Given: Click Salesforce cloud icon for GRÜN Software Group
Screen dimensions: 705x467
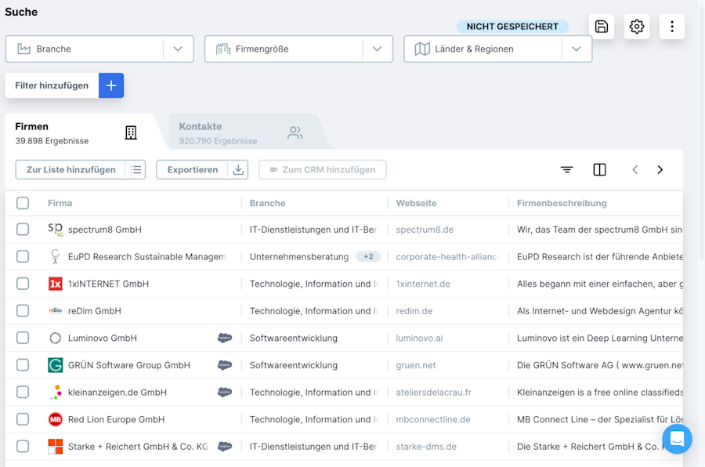Looking at the screenshot, I should [x=224, y=365].
